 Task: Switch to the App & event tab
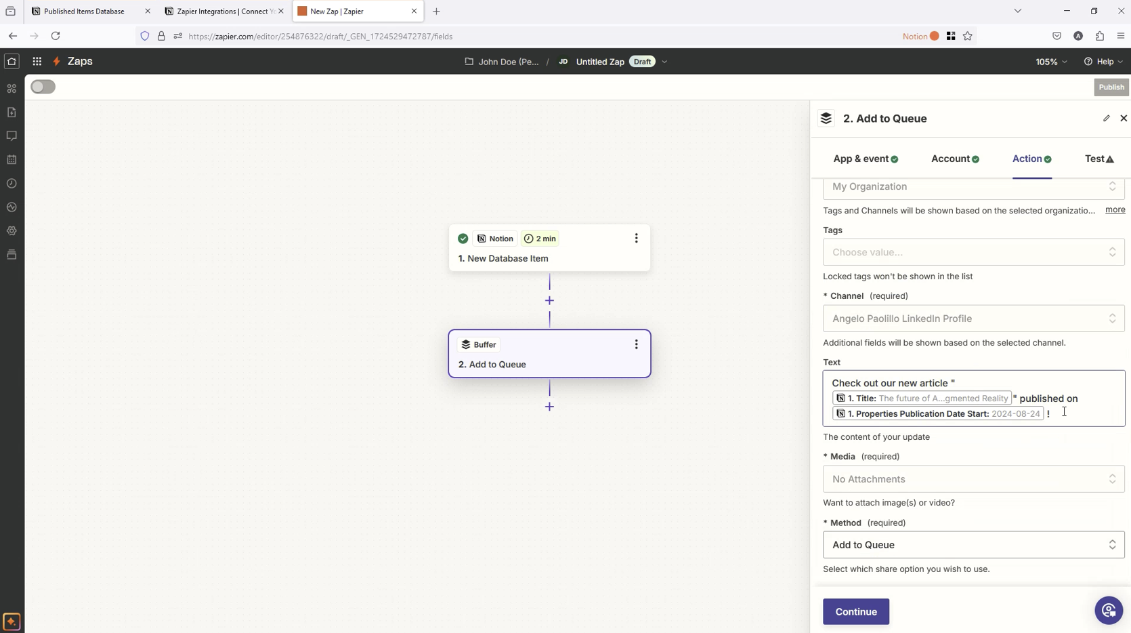coord(865,159)
